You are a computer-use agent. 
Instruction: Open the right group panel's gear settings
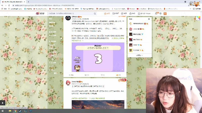tap(149, 19)
